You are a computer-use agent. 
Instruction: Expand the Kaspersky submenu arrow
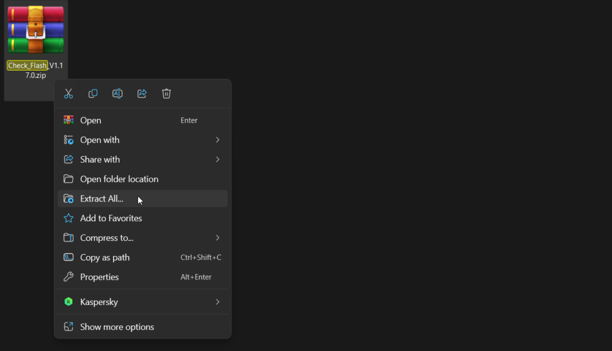point(218,302)
